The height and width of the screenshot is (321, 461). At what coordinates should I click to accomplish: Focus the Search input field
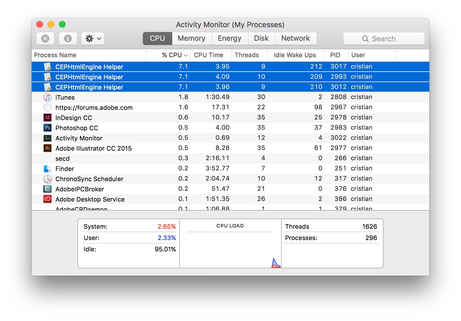click(384, 39)
